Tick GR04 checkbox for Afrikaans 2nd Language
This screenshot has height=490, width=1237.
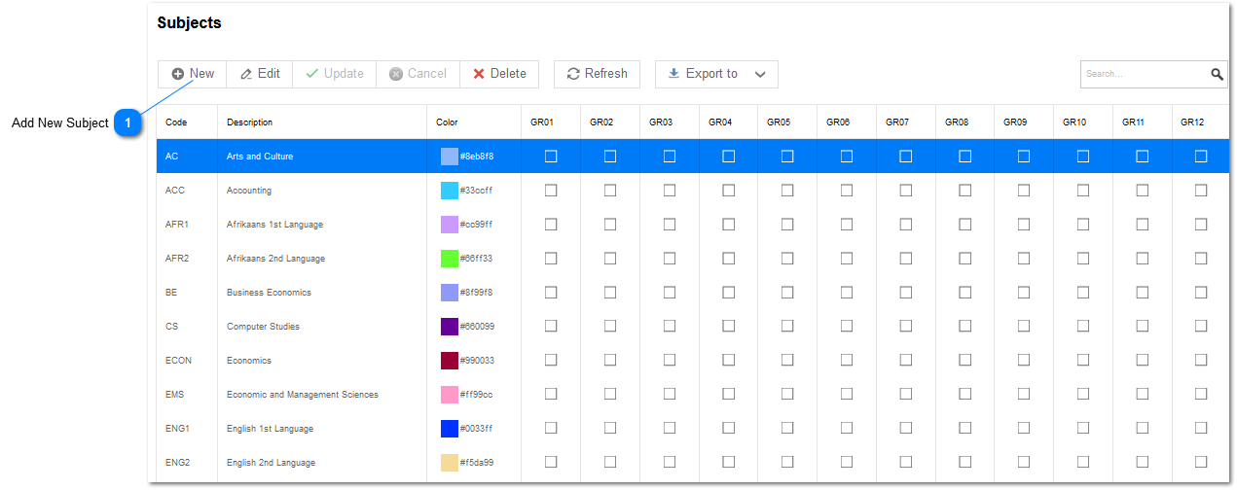coord(728,259)
